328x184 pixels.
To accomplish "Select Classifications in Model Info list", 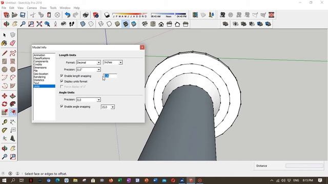I will tap(42, 58).
